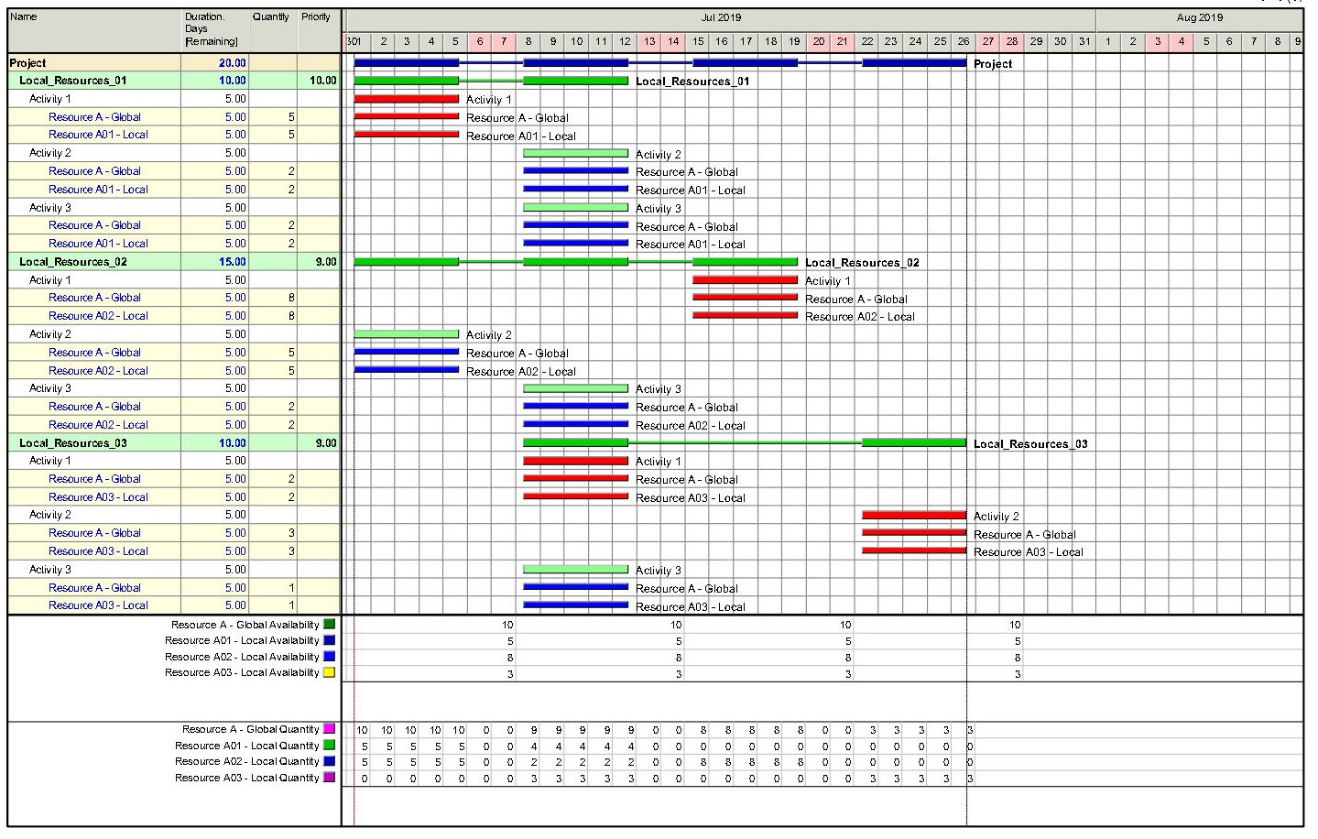Click the Resource A - Global Availability green swatch
This screenshot has height=839, width=1318.
(330, 625)
